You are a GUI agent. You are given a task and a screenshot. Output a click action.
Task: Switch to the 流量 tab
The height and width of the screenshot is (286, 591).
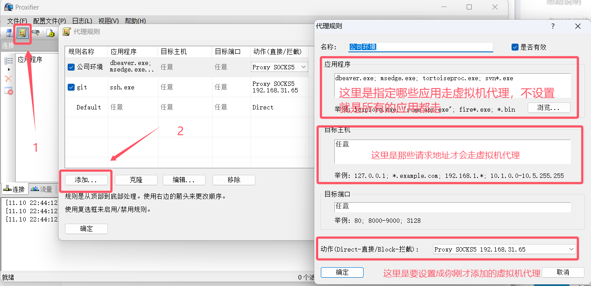pyautogui.click(x=41, y=189)
